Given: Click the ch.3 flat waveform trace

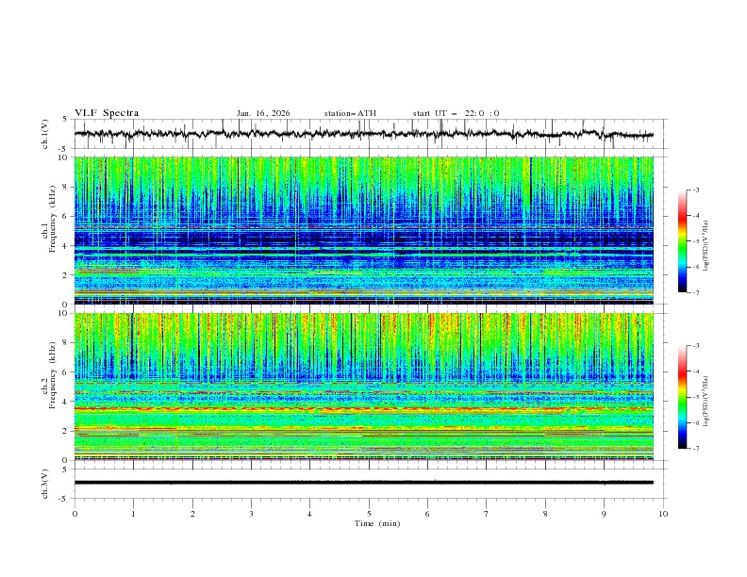Looking at the screenshot, I should point(364,483).
